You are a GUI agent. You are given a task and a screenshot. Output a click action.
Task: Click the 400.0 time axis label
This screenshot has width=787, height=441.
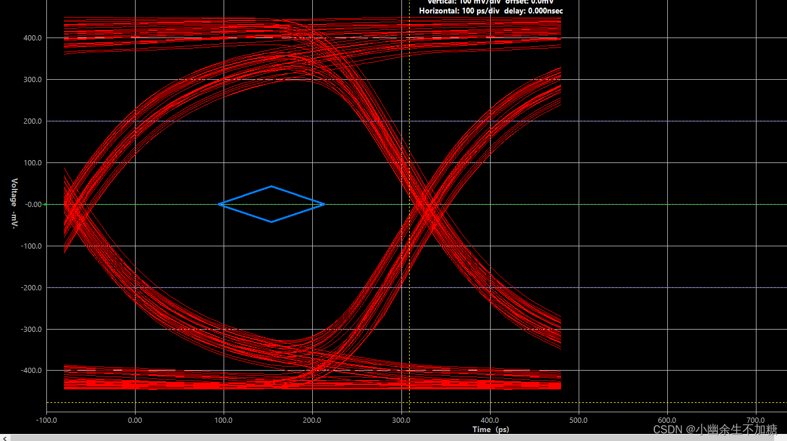pos(489,420)
